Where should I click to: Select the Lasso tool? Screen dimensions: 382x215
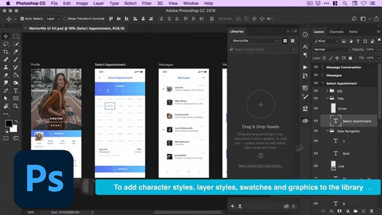coord(6,44)
